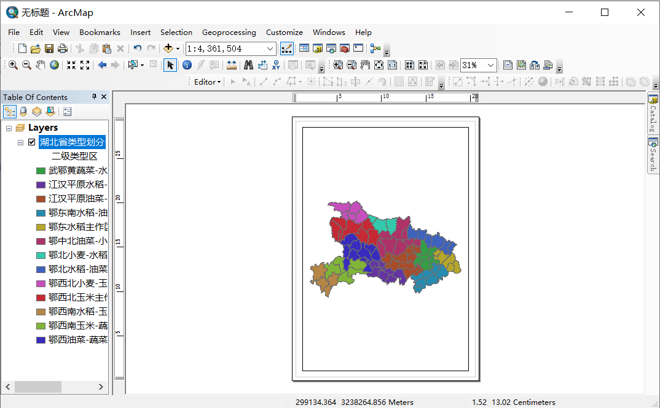The image size is (660, 408).
Task: Open TOC Options button
Action: [x=68, y=112]
